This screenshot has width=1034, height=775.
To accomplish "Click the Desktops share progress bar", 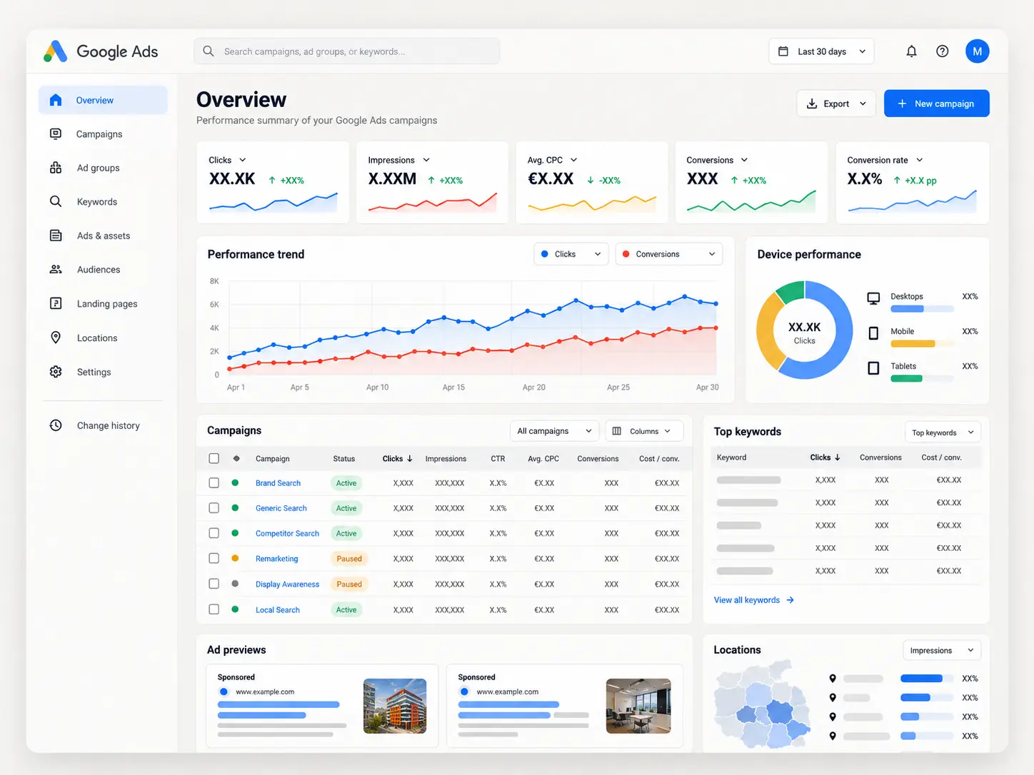I will [x=922, y=309].
